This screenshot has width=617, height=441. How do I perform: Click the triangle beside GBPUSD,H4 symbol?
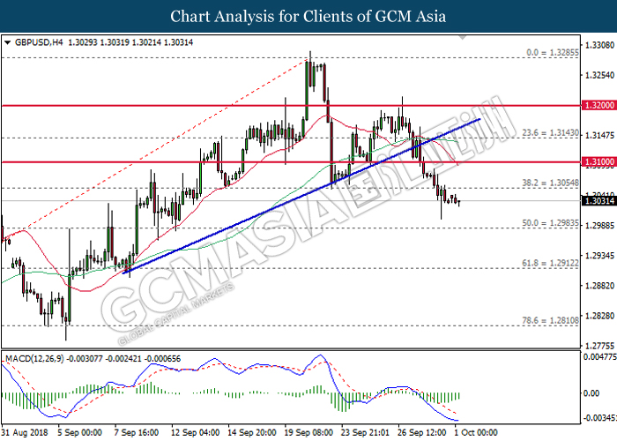[7, 42]
